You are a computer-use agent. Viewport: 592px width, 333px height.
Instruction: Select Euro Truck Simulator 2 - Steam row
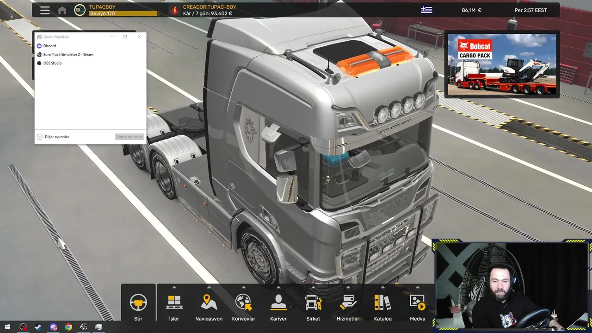coord(90,55)
